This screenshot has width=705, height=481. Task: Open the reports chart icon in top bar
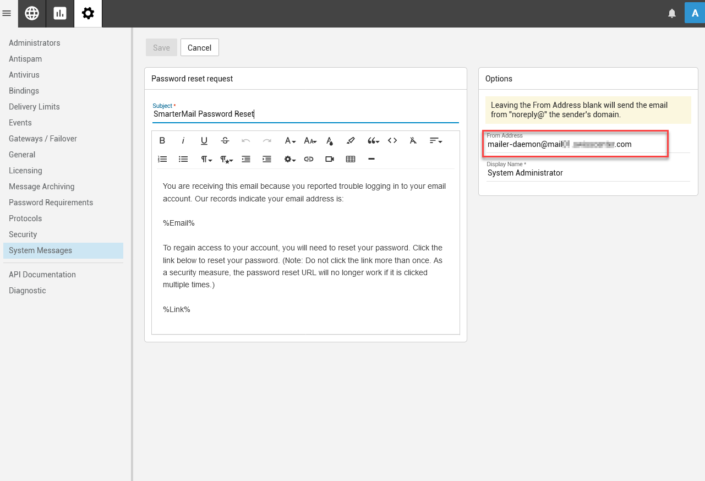click(60, 14)
